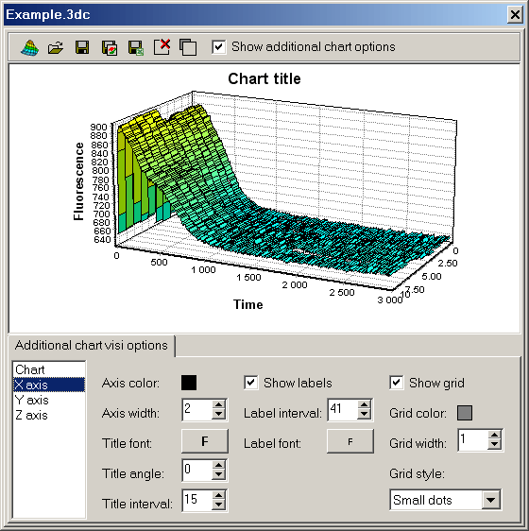The height and width of the screenshot is (531, 529).
Task: Open the gray Grid color swatch
Action: pos(465,413)
